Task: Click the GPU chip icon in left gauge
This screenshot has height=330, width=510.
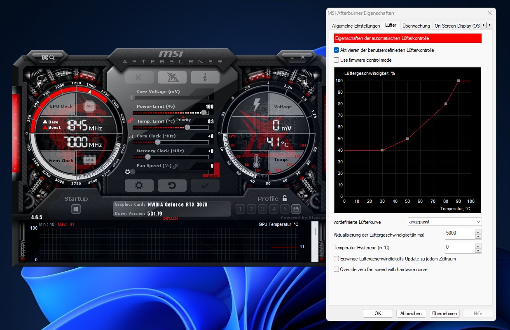Action: click(89, 106)
